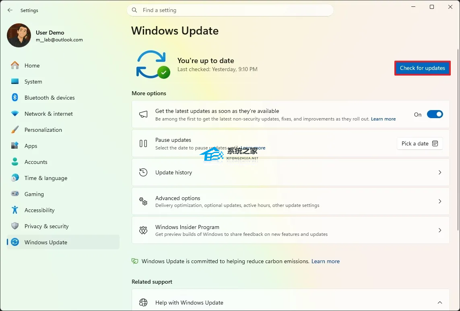This screenshot has height=311, width=460.
Task: Click the back arrow in Settings header
Action: point(10,10)
